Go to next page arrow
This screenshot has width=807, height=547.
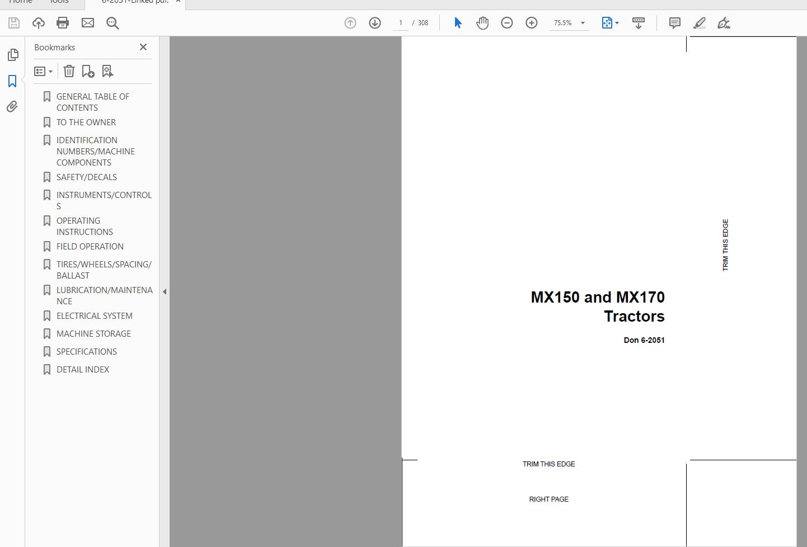375,23
